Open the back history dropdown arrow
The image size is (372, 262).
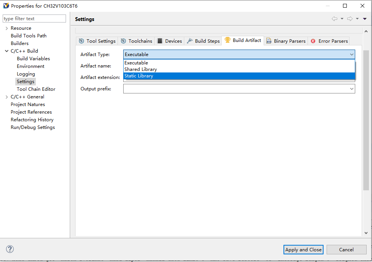click(x=342, y=19)
